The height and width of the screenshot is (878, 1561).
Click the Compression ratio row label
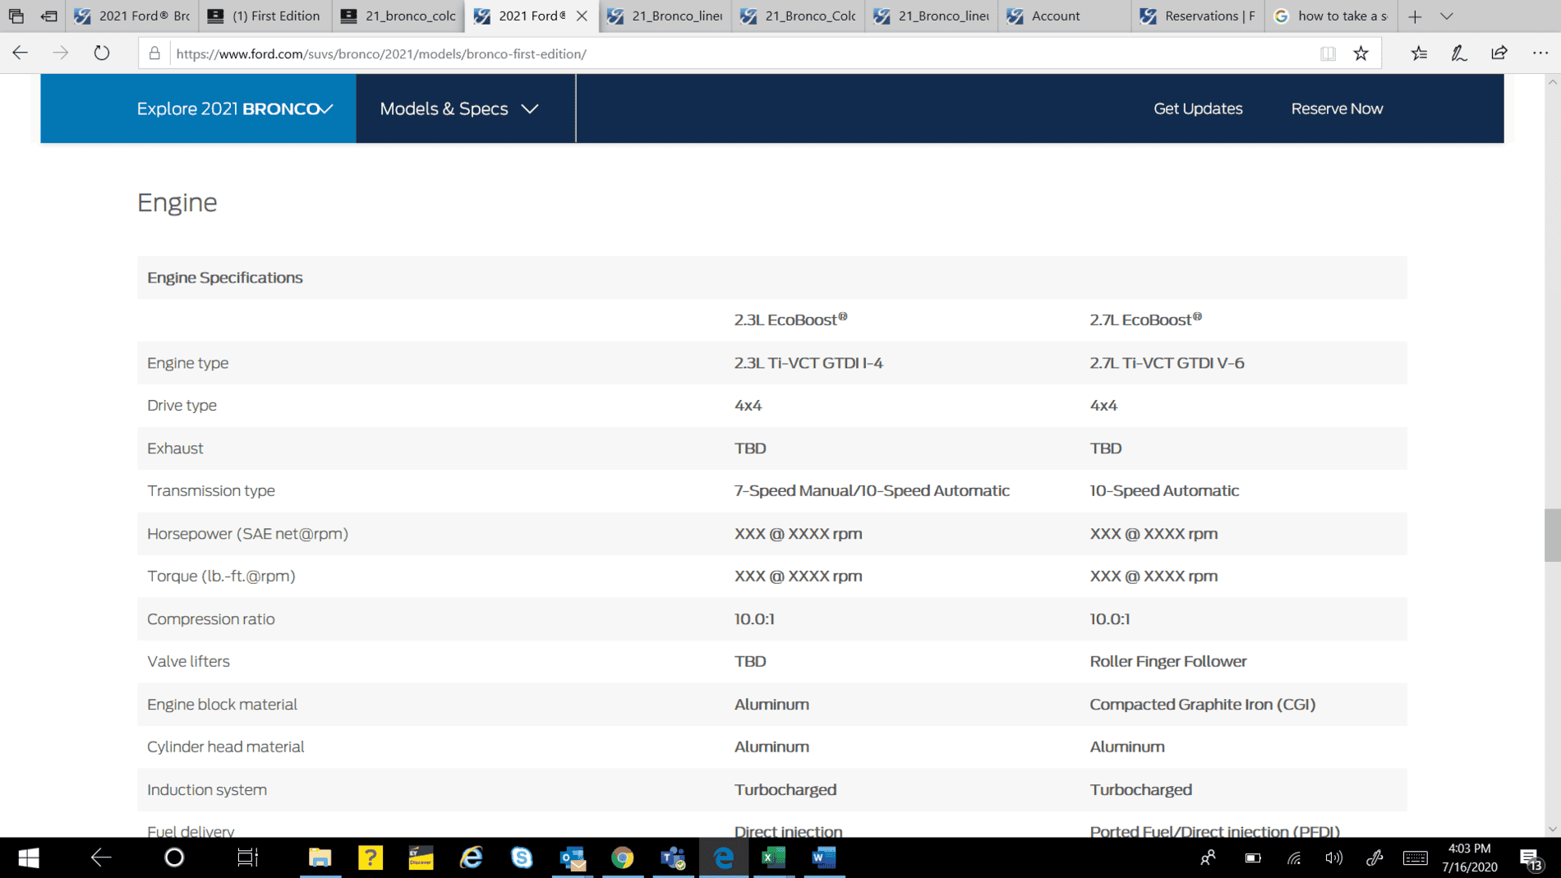[x=210, y=619]
